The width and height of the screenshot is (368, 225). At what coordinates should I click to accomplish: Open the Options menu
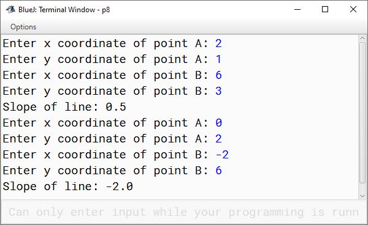(x=23, y=27)
